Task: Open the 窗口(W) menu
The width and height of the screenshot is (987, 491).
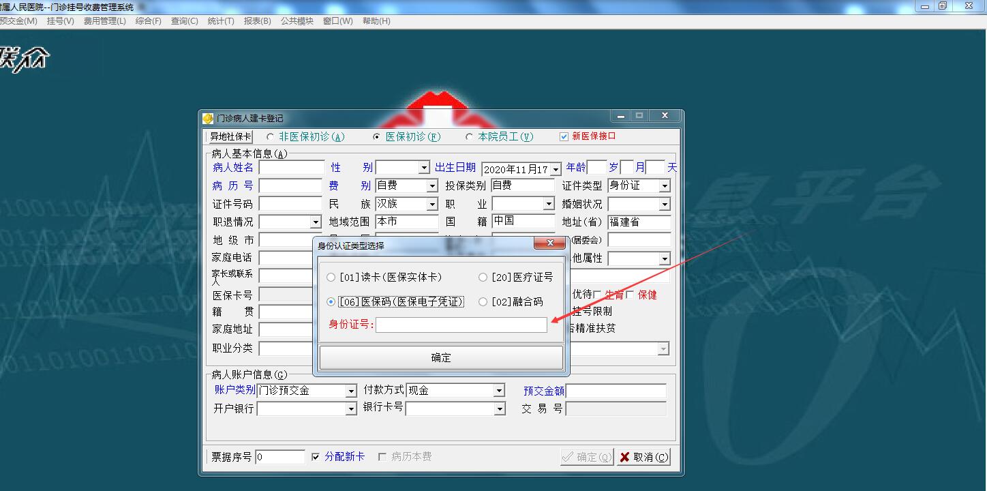Action: (x=338, y=21)
